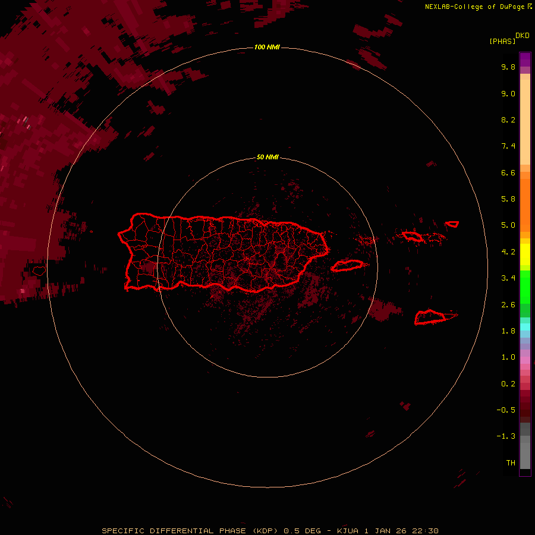Click the 8.2 colorbar scale value

click(508, 119)
